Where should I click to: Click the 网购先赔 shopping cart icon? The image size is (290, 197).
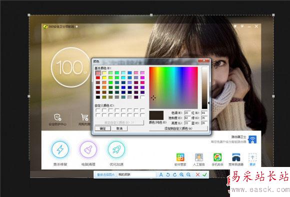coord(84,117)
